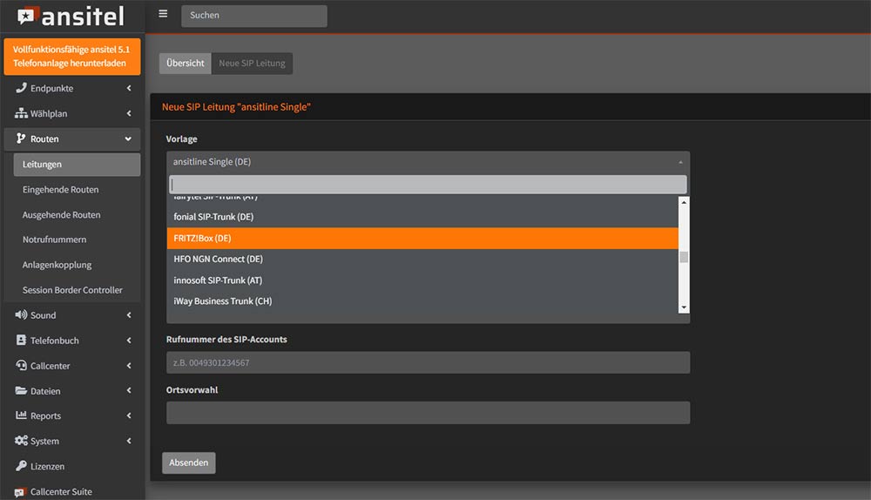The image size is (871, 500).
Task: Expand the Reports menu chevron
Action: pos(129,416)
